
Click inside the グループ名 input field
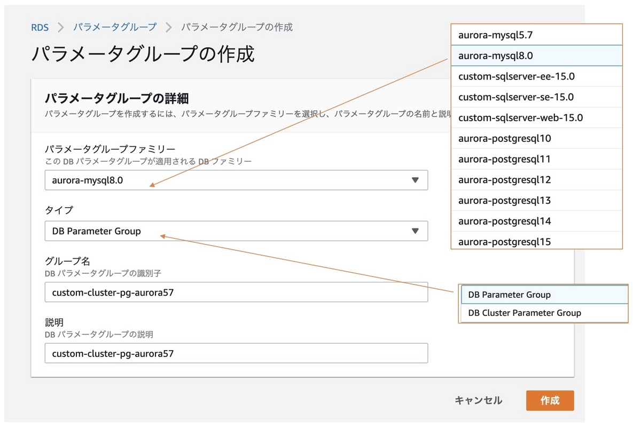click(x=236, y=292)
